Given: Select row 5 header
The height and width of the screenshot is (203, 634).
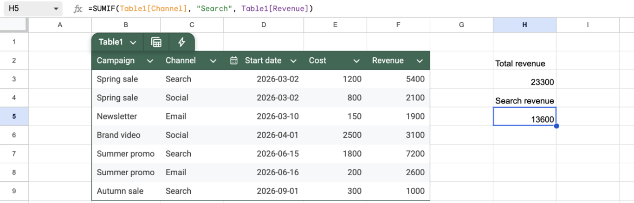Looking at the screenshot, I should click(x=14, y=117).
